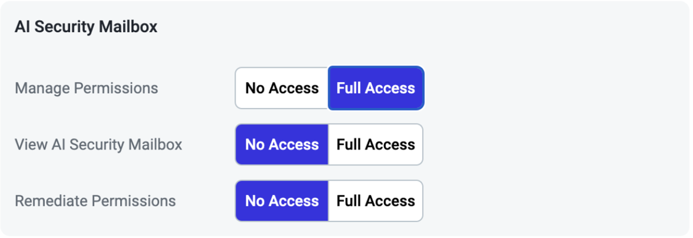Click the View AI Security Mailbox label
Viewport: 693px width, 238px height.
tap(98, 144)
